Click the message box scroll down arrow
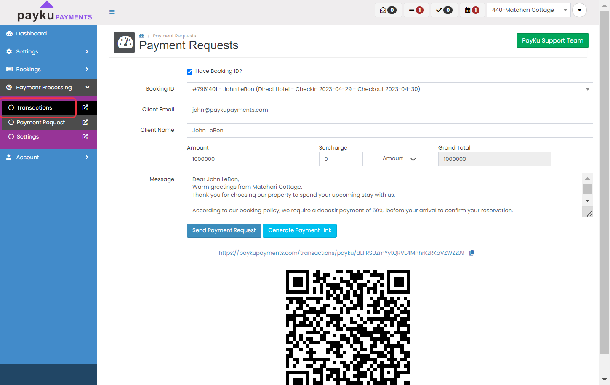Image resolution: width=610 pixels, height=385 pixels. [588, 201]
